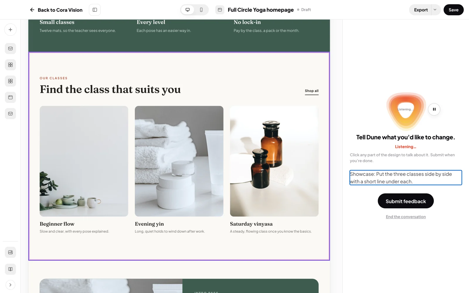Click 'Each pose has an easier way in.'

pos(164,30)
